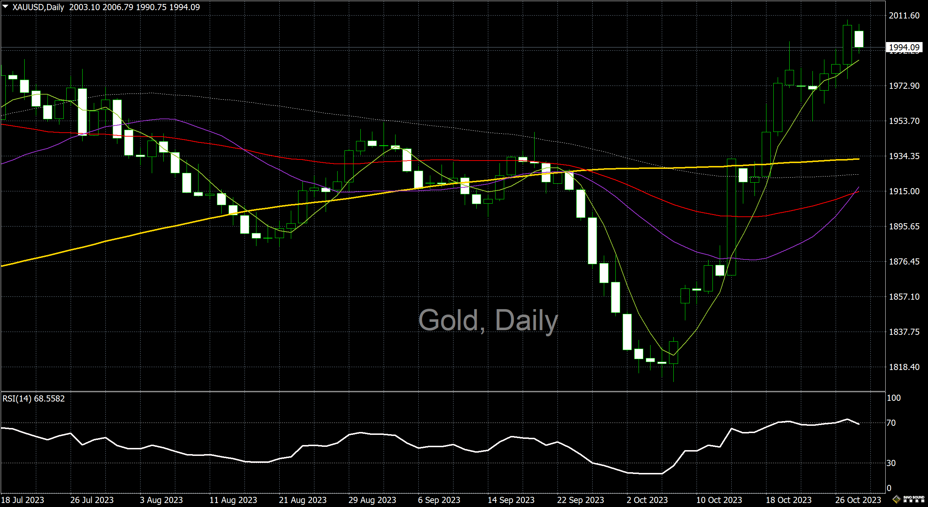The width and height of the screenshot is (928, 507).
Task: Click the XAUUSD,Daily chart title text
Action: (38, 7)
